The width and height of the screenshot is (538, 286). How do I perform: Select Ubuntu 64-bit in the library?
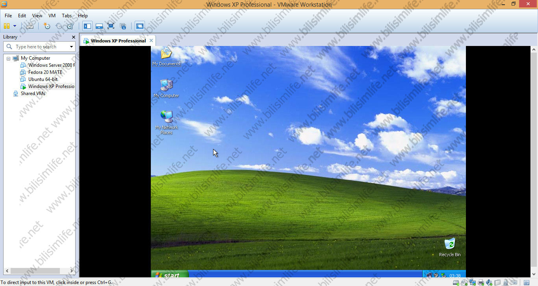[43, 79]
